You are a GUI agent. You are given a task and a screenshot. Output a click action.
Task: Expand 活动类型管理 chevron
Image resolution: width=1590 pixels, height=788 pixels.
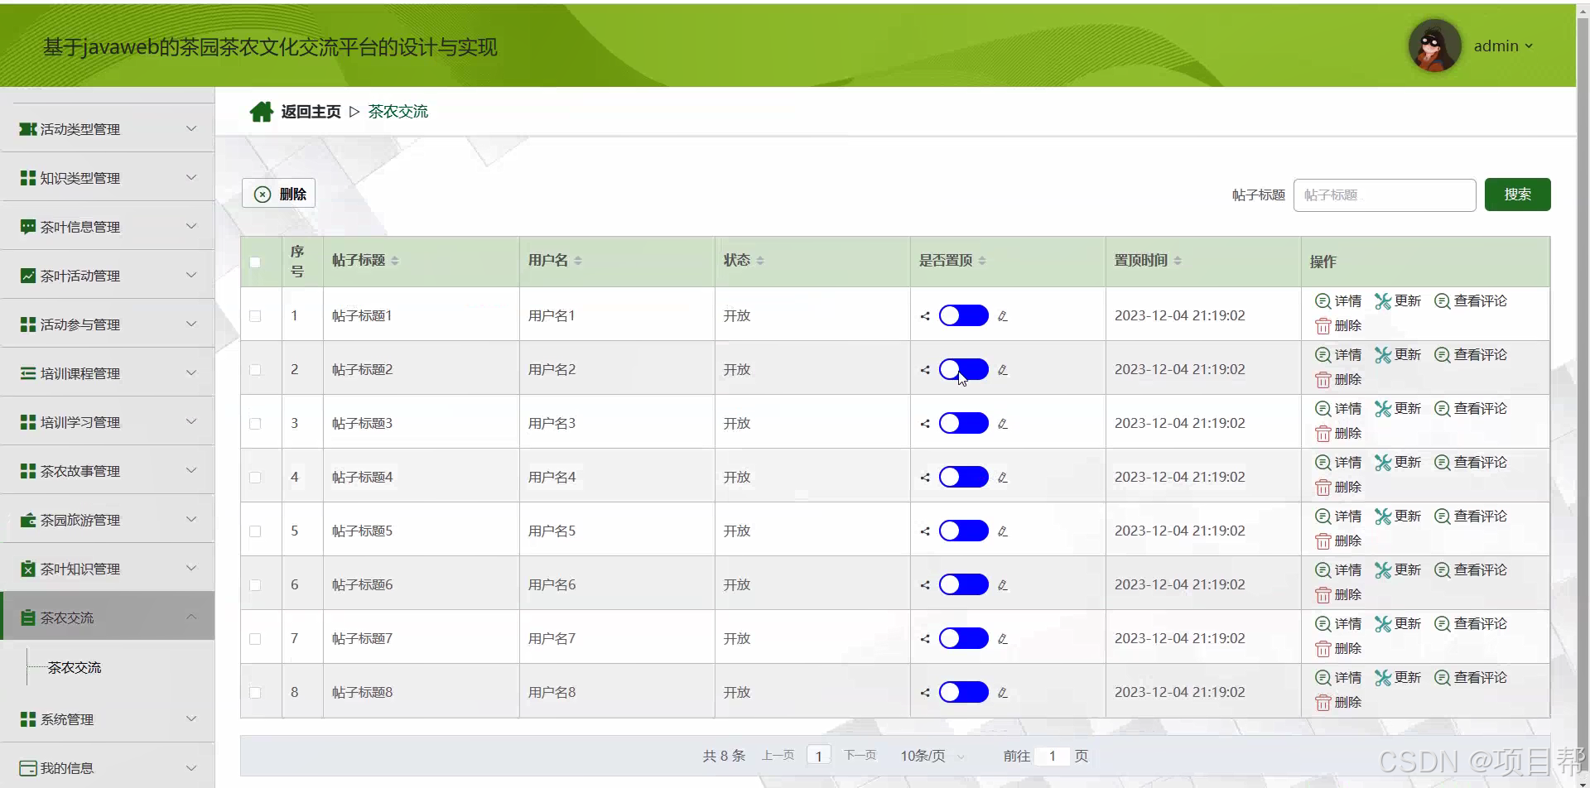(191, 128)
